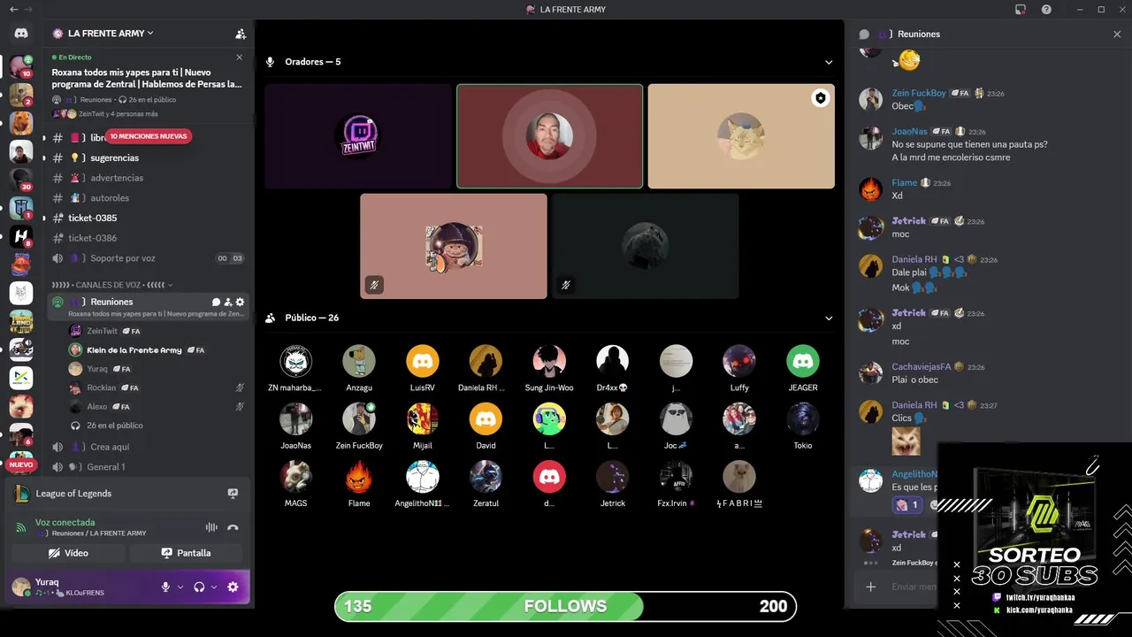Viewport: 1132px width, 637px height.
Task: Open the server icon with badge 30
Action: pos(21,179)
